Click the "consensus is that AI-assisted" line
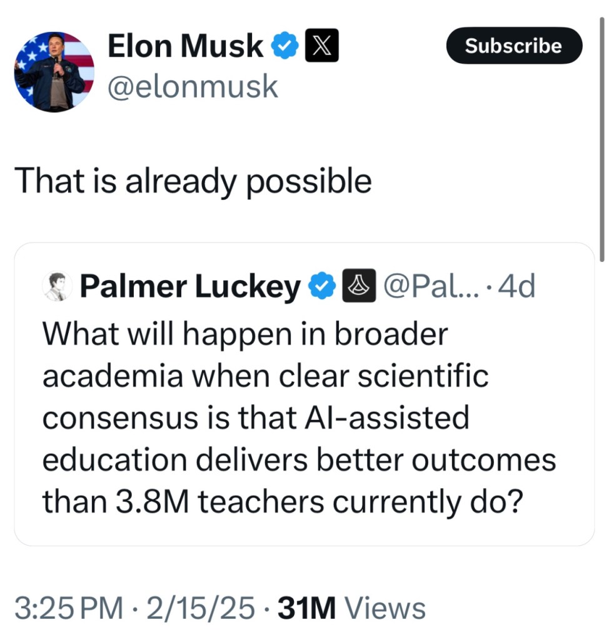The height and width of the screenshot is (640, 609). tap(255, 417)
